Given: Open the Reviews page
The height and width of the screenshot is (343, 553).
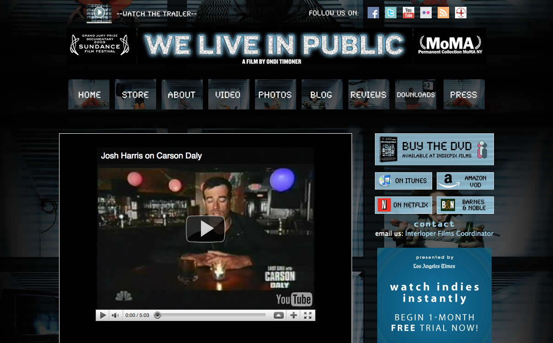Looking at the screenshot, I should point(369,94).
